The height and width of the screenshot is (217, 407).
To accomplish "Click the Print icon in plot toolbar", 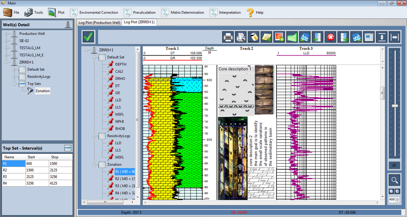I will click(228, 37).
